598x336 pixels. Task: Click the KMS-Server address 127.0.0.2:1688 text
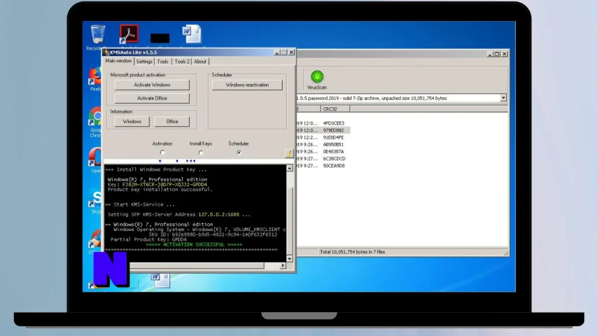pyautogui.click(x=218, y=215)
